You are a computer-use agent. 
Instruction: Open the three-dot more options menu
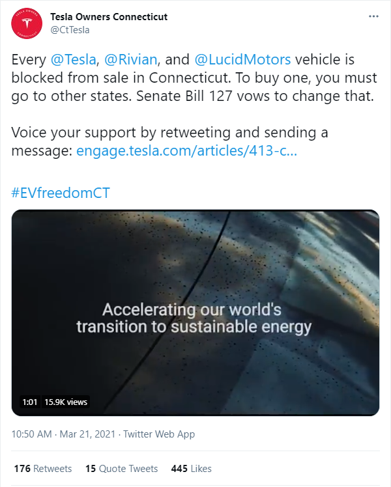pyautogui.click(x=373, y=16)
